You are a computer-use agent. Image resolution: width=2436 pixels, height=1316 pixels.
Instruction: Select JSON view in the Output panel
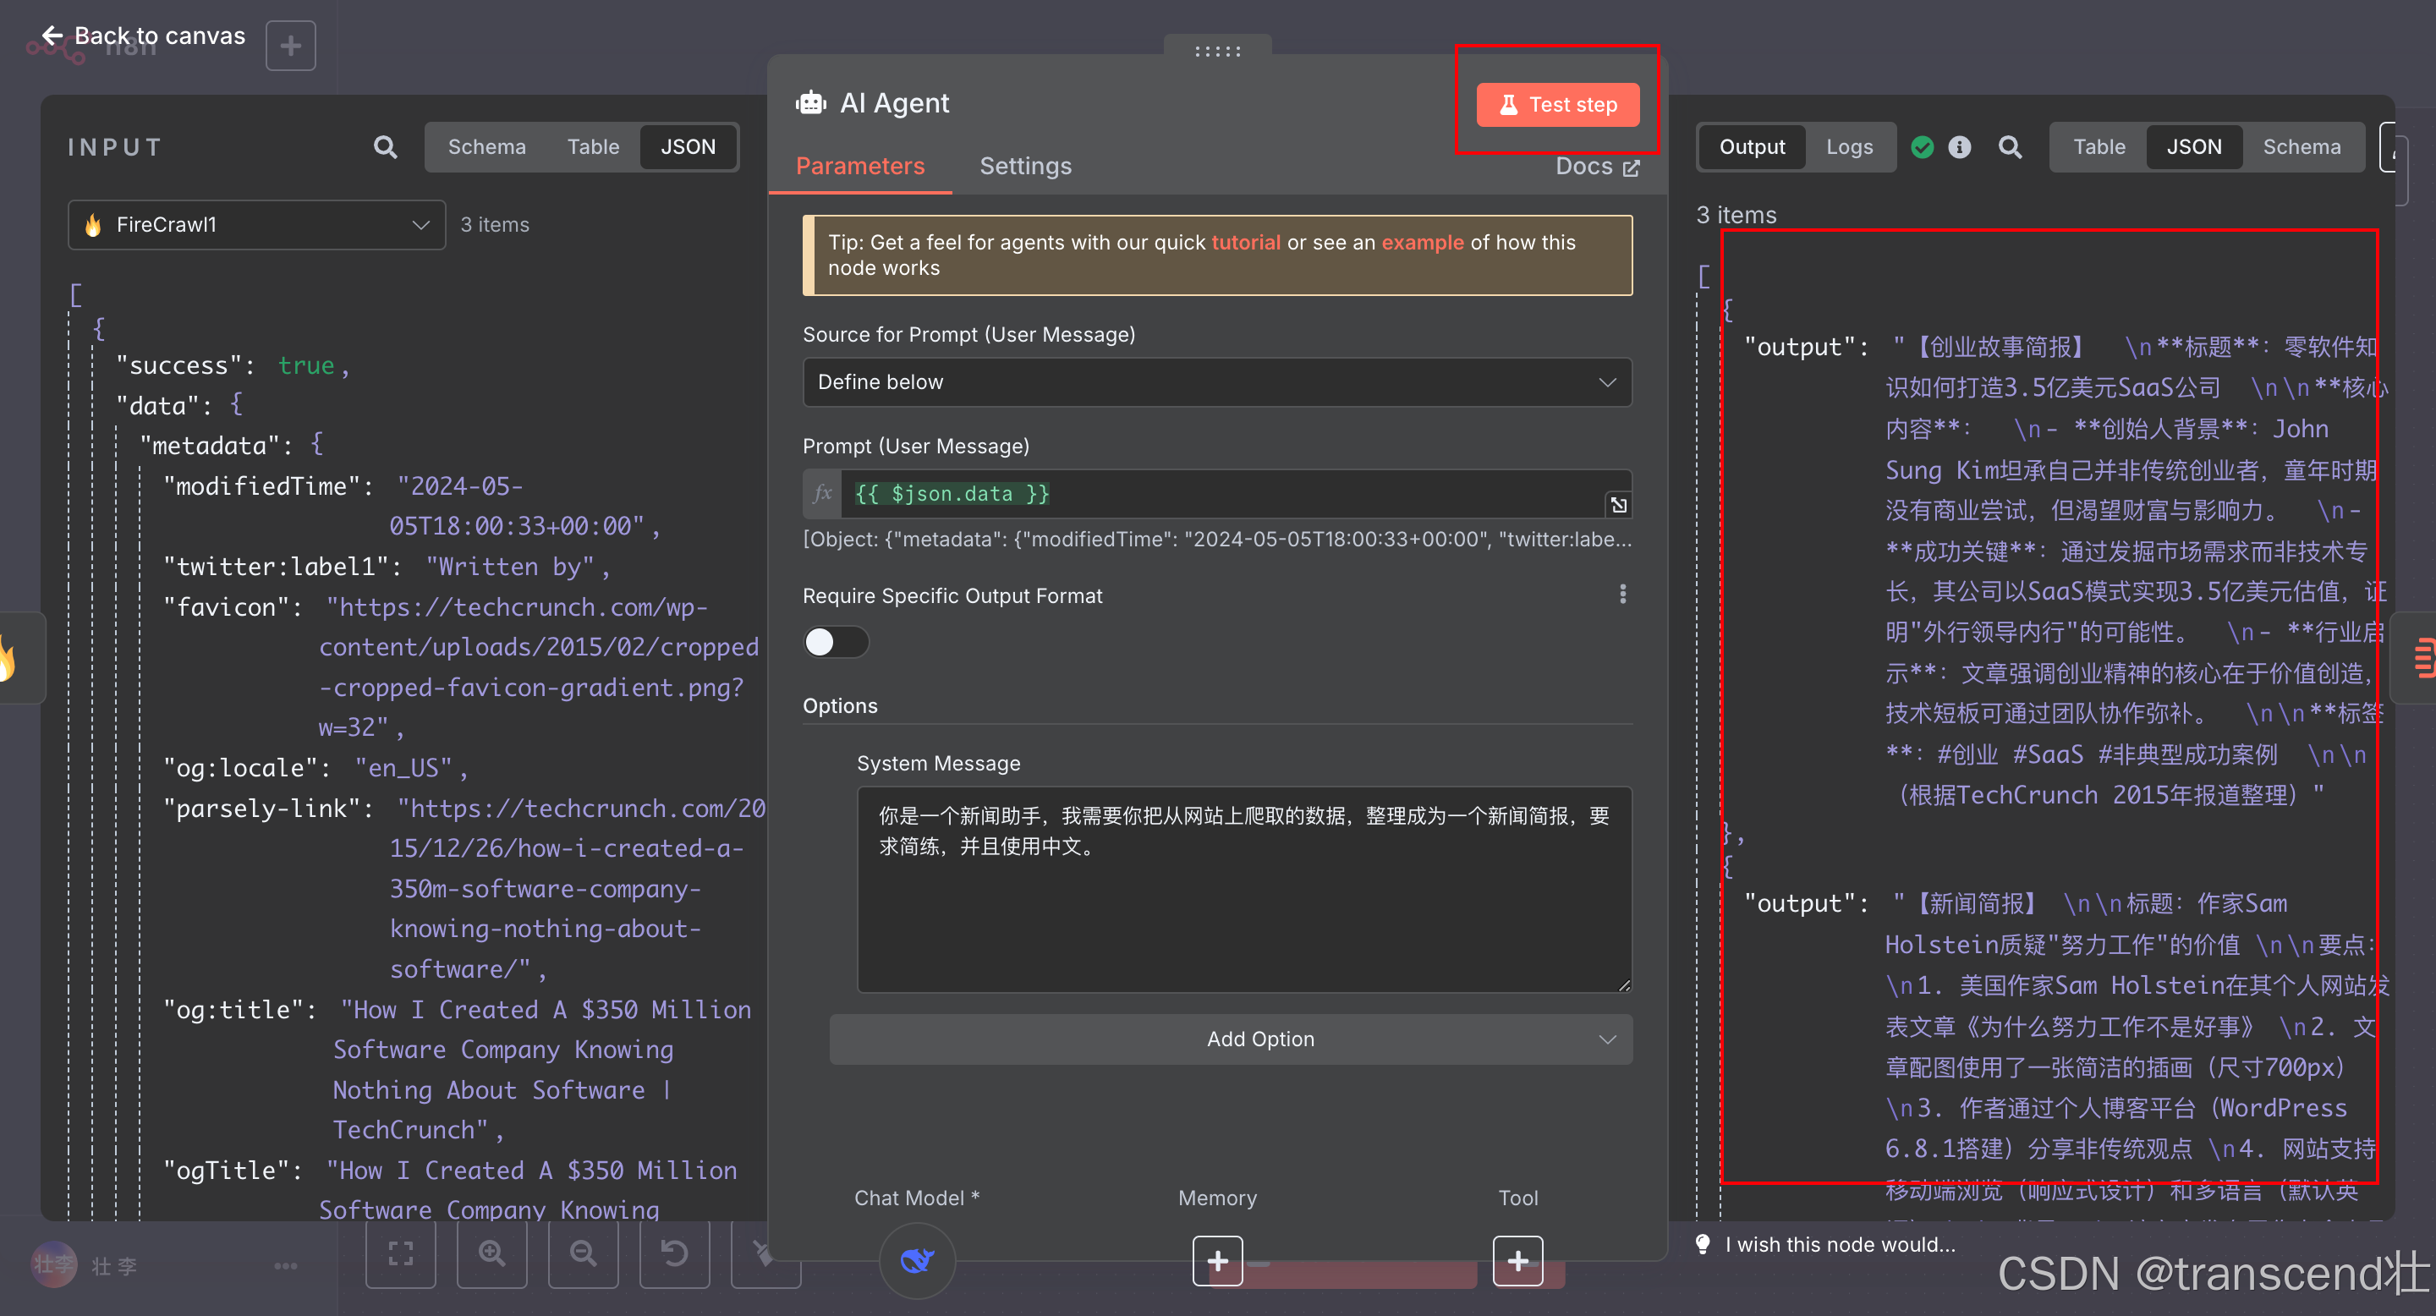coord(2194,146)
